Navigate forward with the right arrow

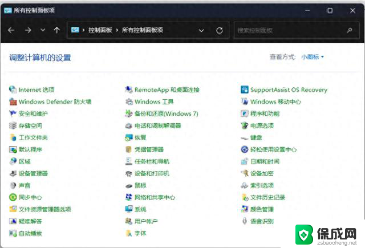point(28,30)
